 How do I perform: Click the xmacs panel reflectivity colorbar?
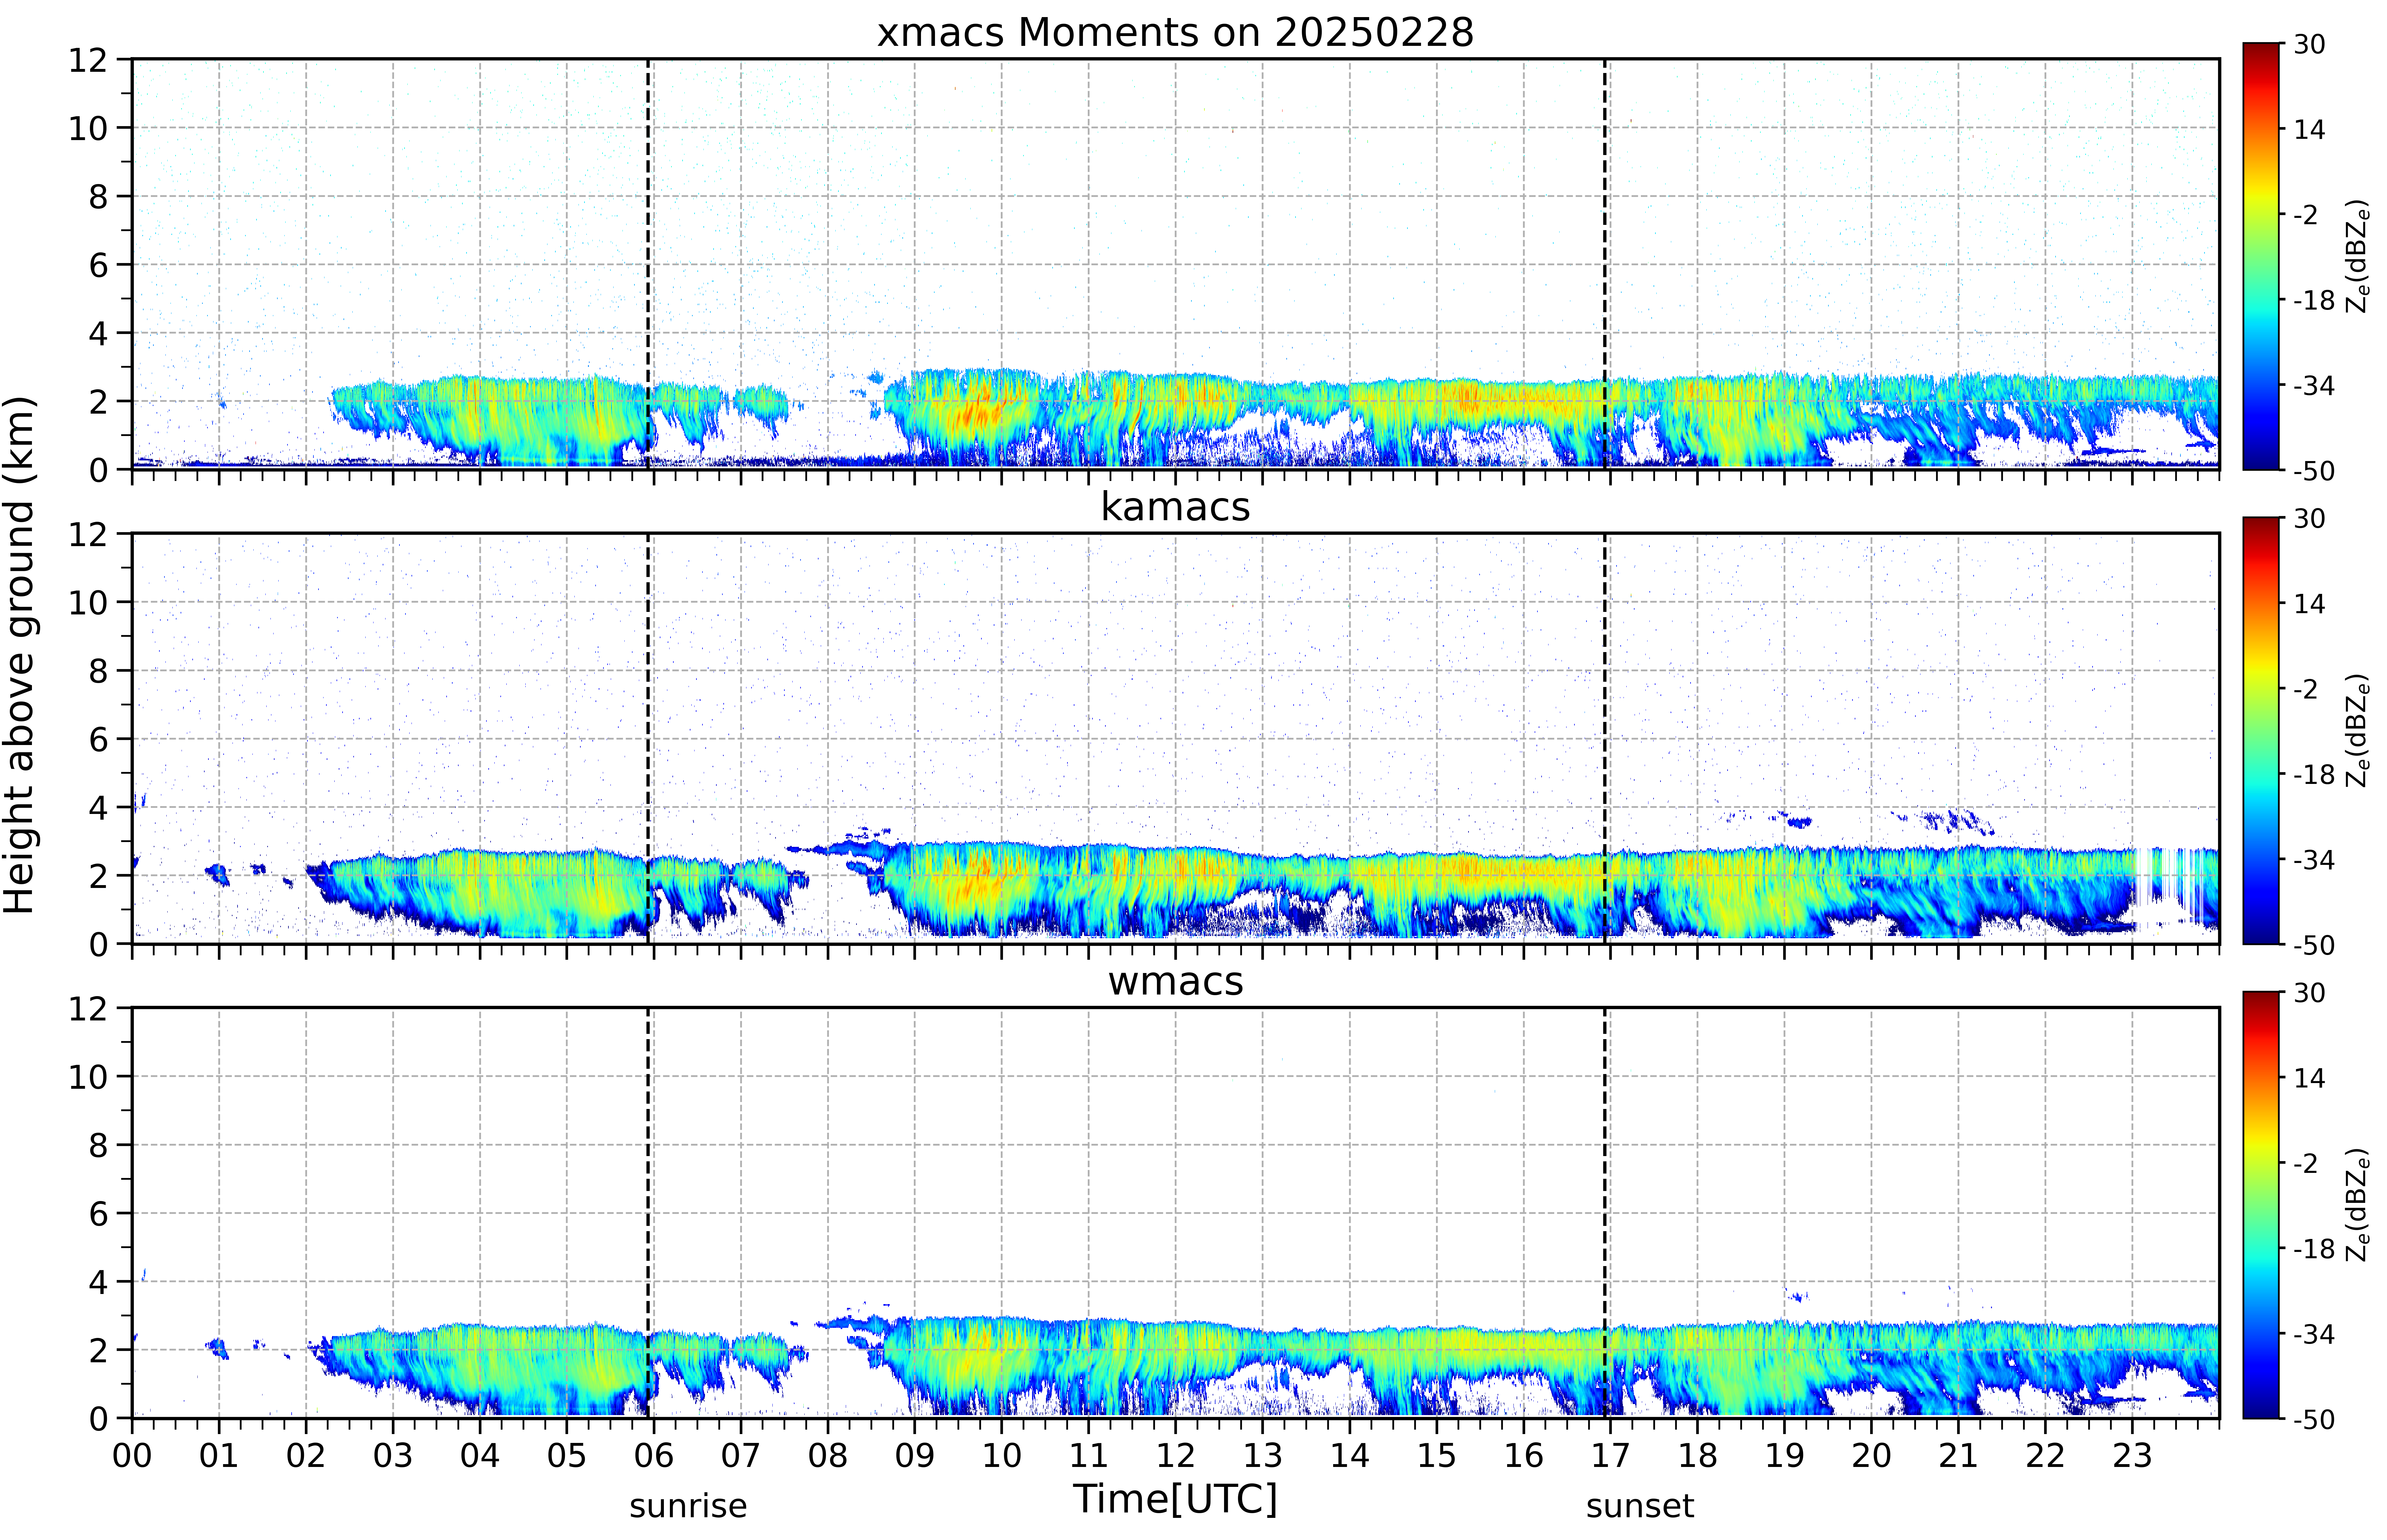tap(2261, 256)
